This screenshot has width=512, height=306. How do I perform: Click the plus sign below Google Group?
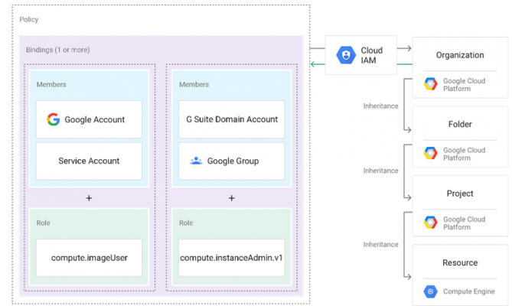(x=232, y=198)
